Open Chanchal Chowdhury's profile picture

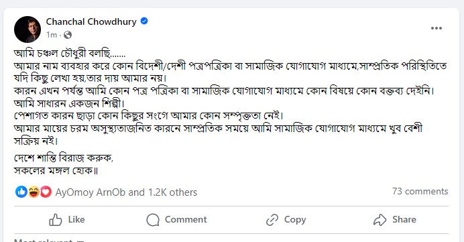click(27, 29)
